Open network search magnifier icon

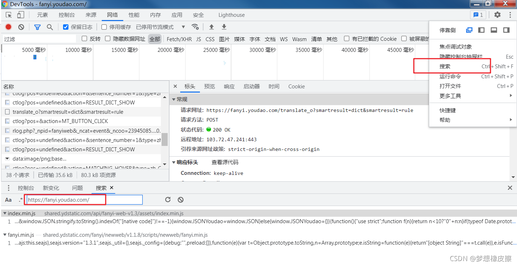[50, 27]
